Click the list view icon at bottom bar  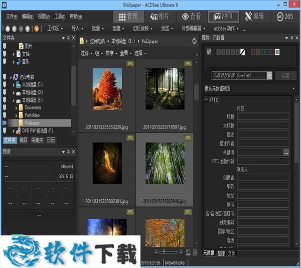(195, 252)
